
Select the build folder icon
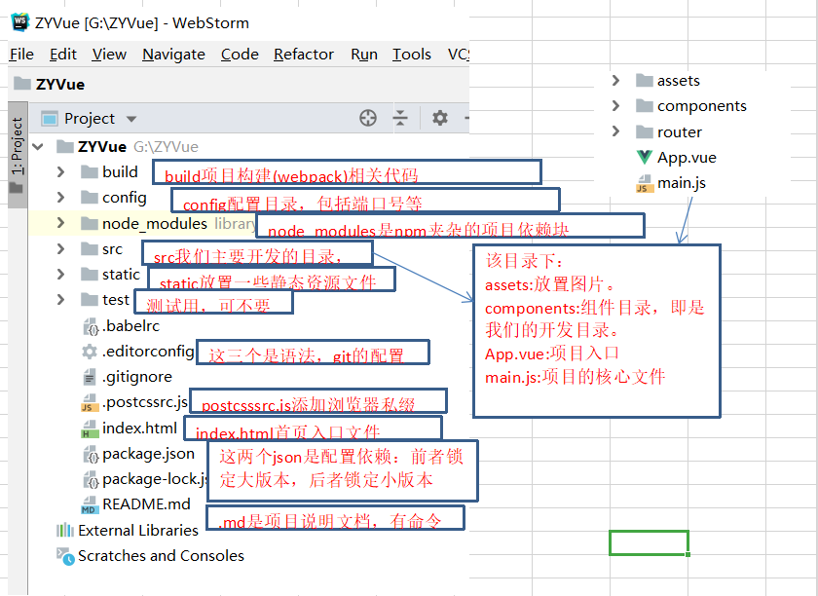(x=90, y=171)
